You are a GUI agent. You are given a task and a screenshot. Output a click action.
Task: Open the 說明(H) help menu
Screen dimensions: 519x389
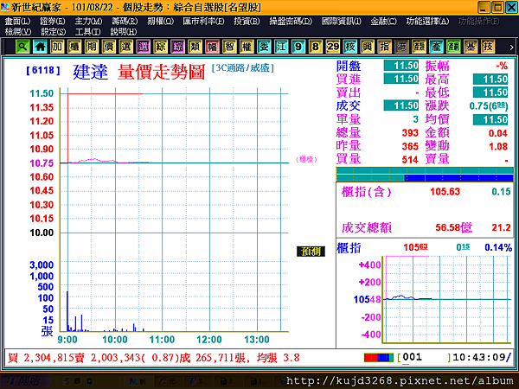pos(124,32)
